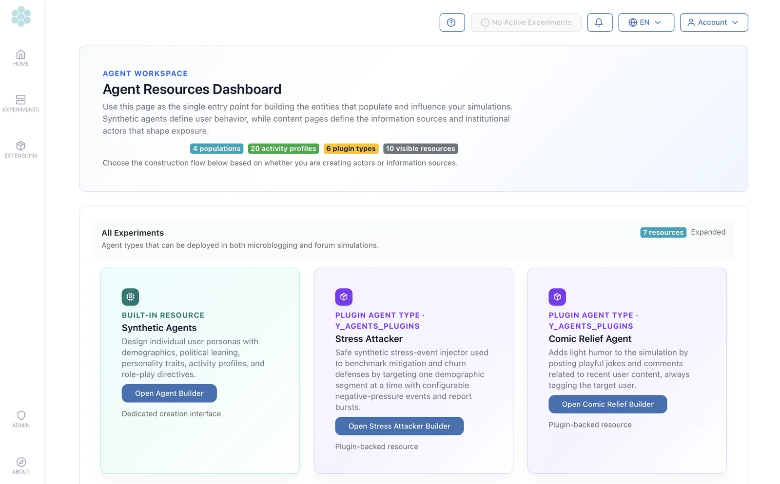Select the Stress Attacker card title
780x484 pixels.
369,338
